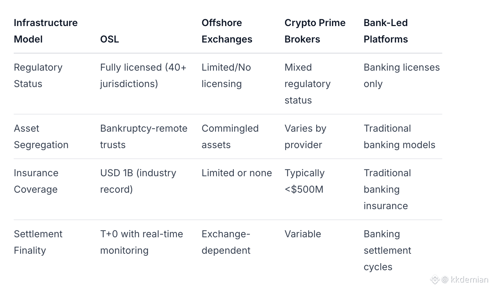Click the kkdemian watermark username

[x=469, y=279]
